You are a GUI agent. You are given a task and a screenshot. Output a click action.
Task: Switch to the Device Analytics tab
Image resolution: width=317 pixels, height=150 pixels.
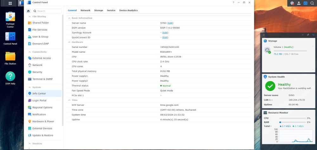tap(128, 10)
